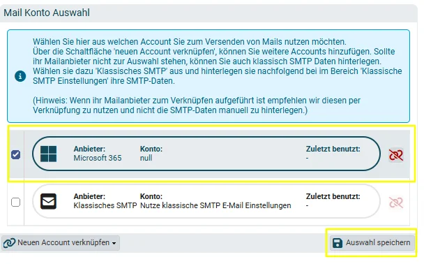Click the Microsoft 365 Windows logo icon
Image resolution: width=424 pixels, height=264 pixels.
point(48,154)
